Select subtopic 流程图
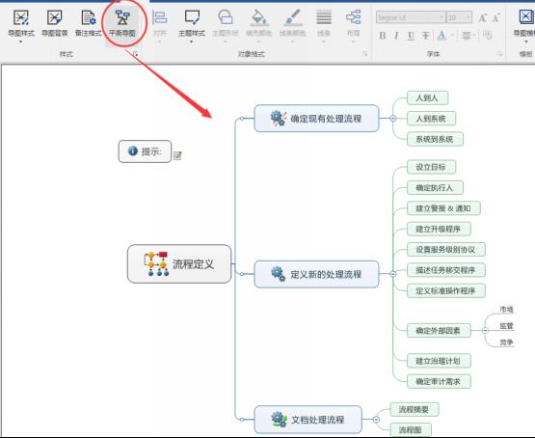Screen dimensions: 535x438 [411, 430]
